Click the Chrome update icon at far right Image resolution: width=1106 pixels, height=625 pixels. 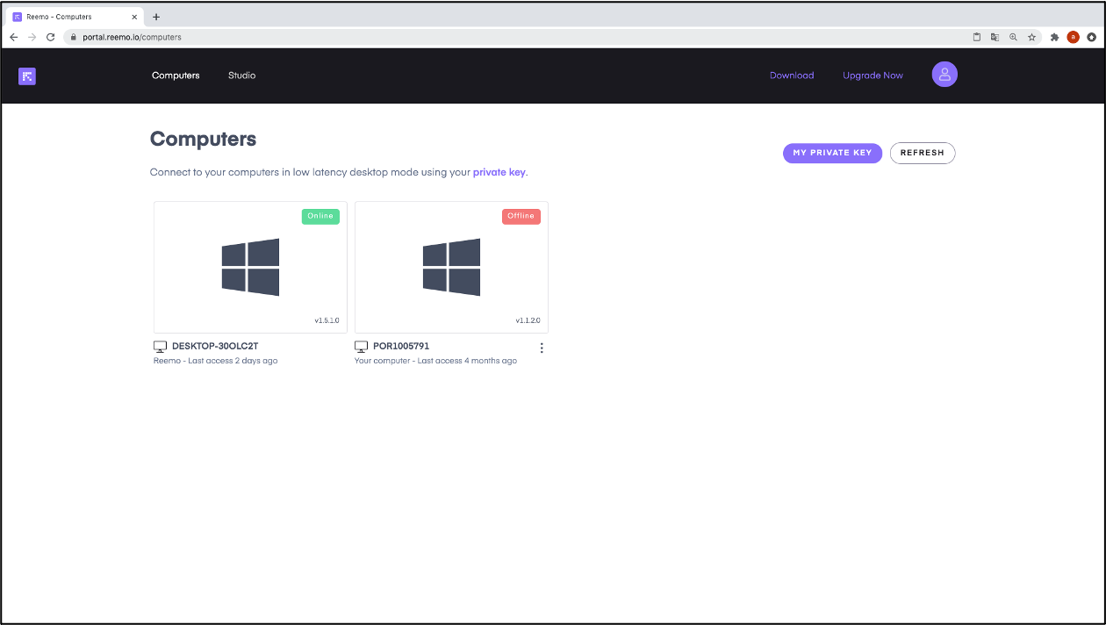[x=1091, y=37]
